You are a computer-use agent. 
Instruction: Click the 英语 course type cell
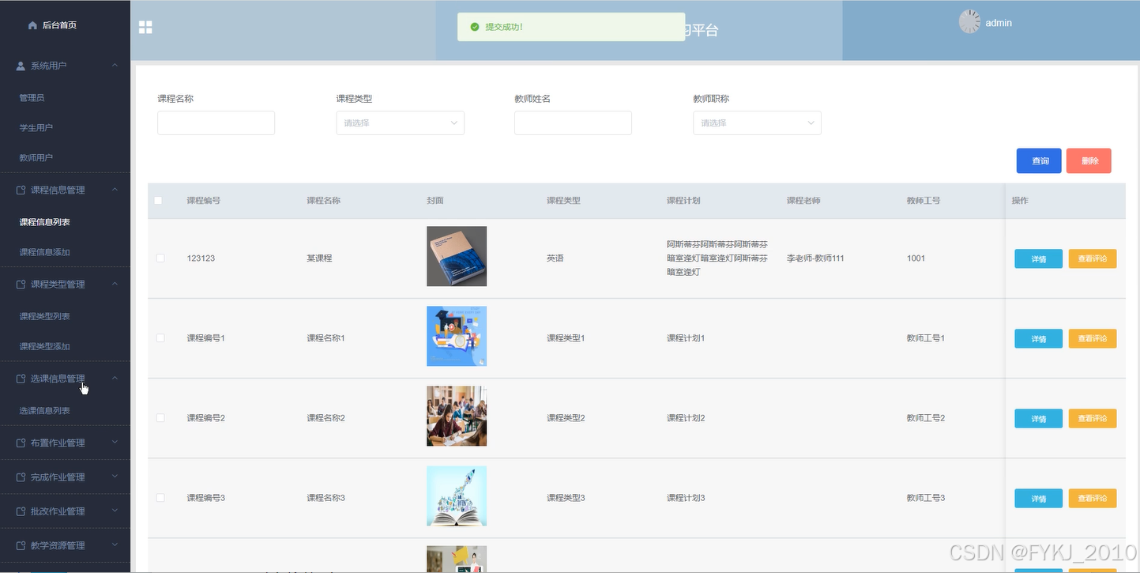point(555,258)
